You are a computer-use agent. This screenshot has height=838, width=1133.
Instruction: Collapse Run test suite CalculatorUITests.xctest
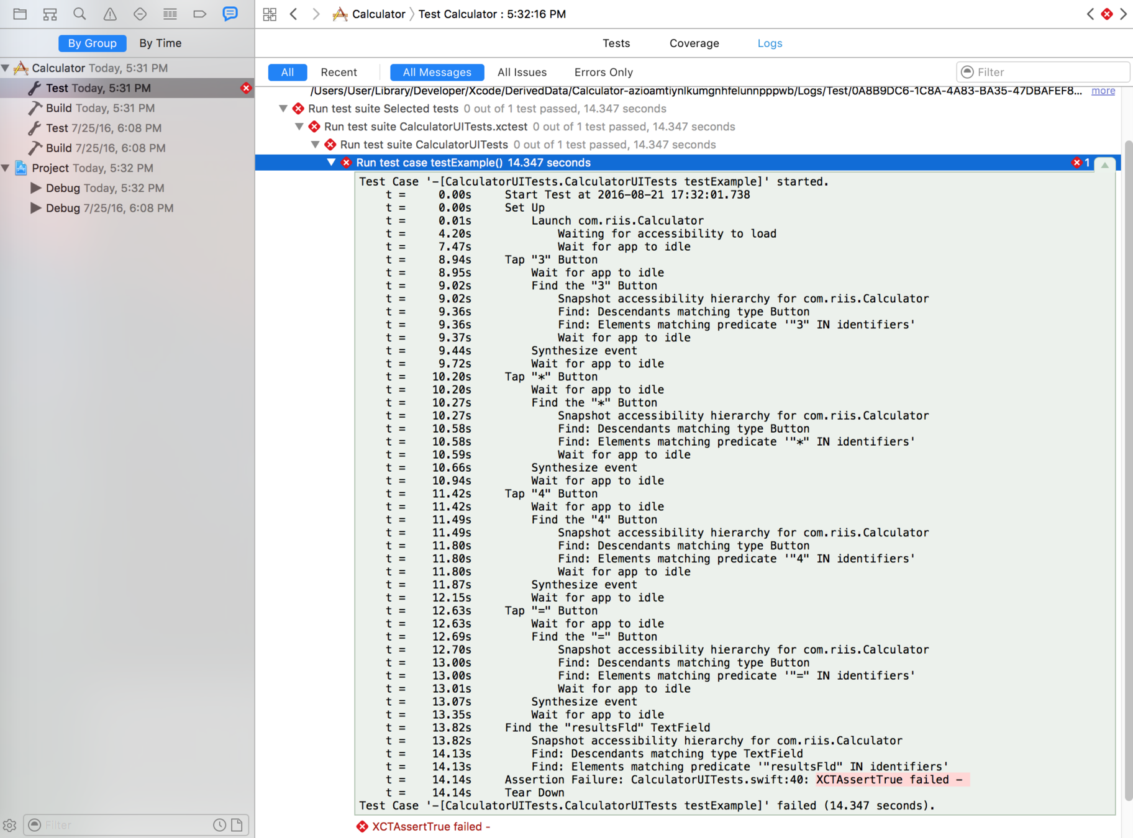coord(299,127)
